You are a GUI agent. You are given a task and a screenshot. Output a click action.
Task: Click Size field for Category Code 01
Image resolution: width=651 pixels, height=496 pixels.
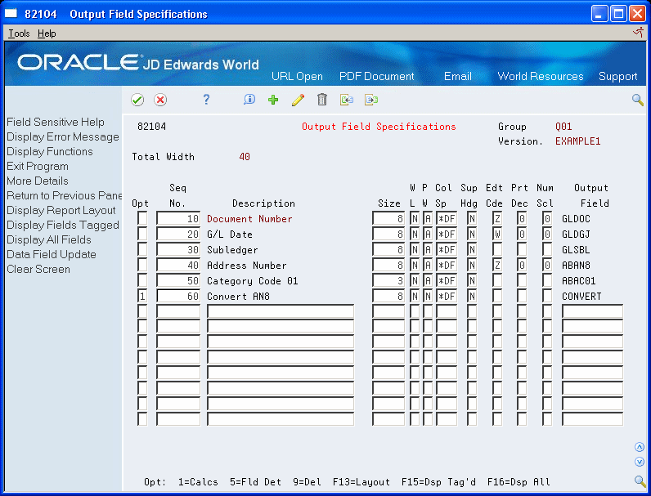pyautogui.click(x=388, y=281)
